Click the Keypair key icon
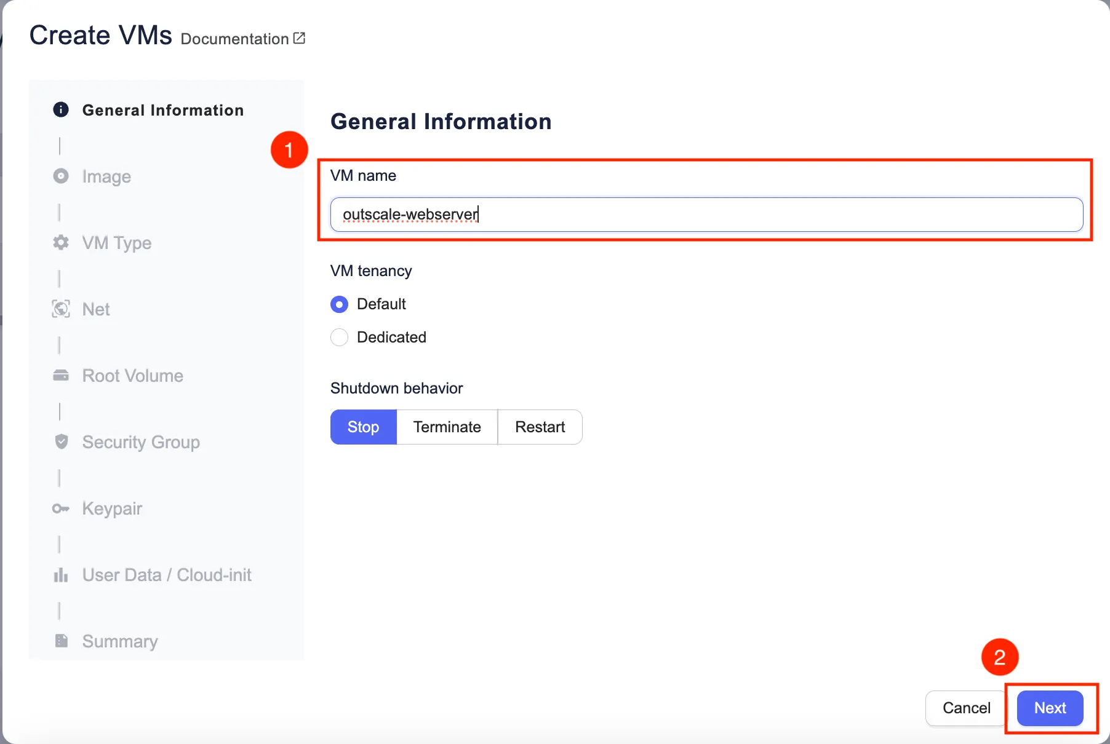 tap(61, 509)
